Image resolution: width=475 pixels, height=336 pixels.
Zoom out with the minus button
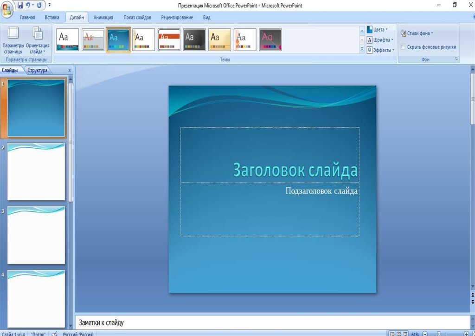click(425, 334)
